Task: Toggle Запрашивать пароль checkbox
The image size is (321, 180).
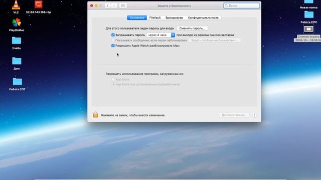Action: (x=113, y=35)
